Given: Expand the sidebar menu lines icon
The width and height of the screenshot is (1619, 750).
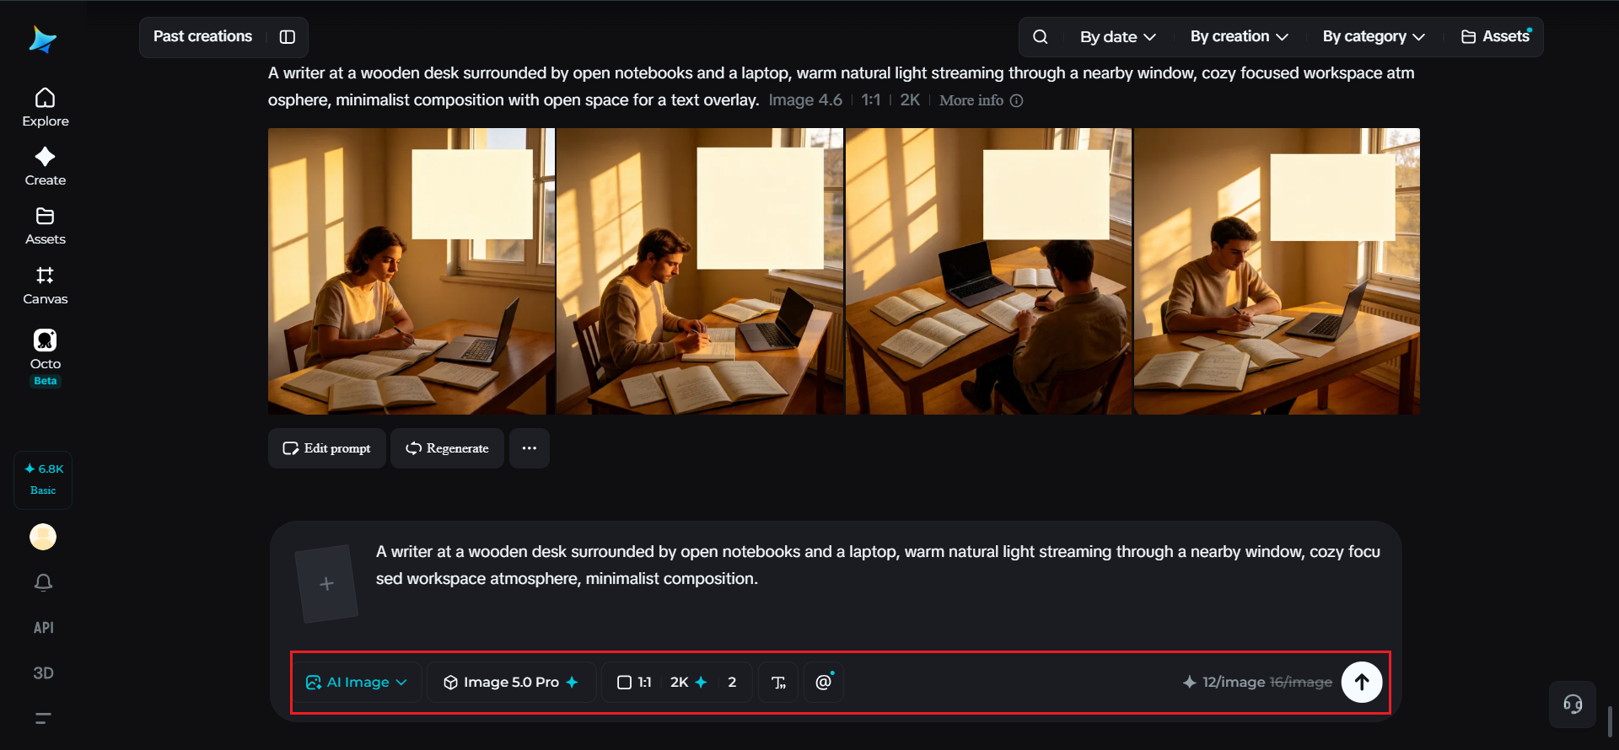Looking at the screenshot, I should (43, 719).
